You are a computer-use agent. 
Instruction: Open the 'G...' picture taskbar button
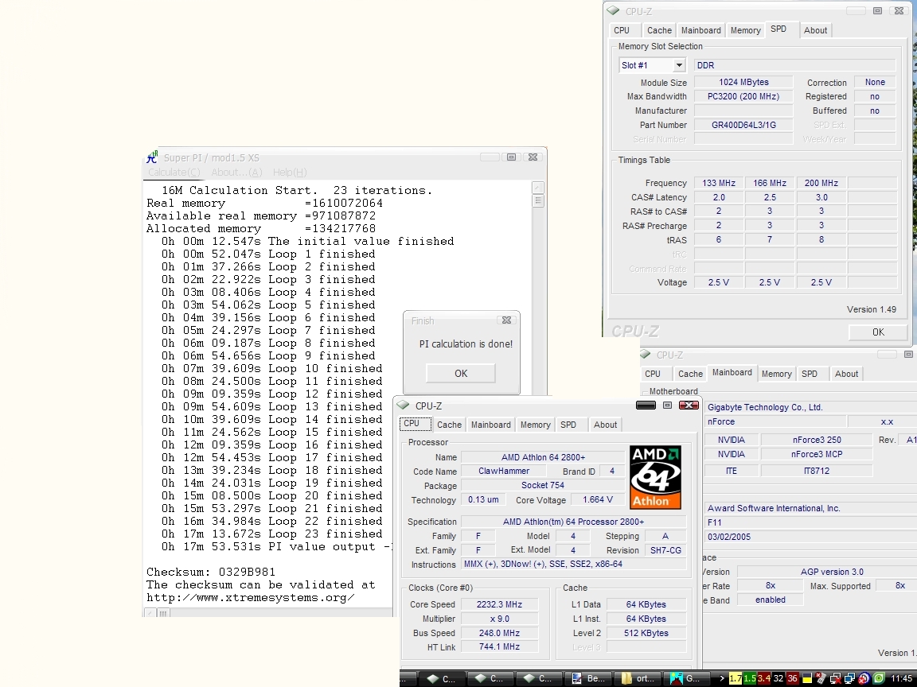(x=686, y=678)
